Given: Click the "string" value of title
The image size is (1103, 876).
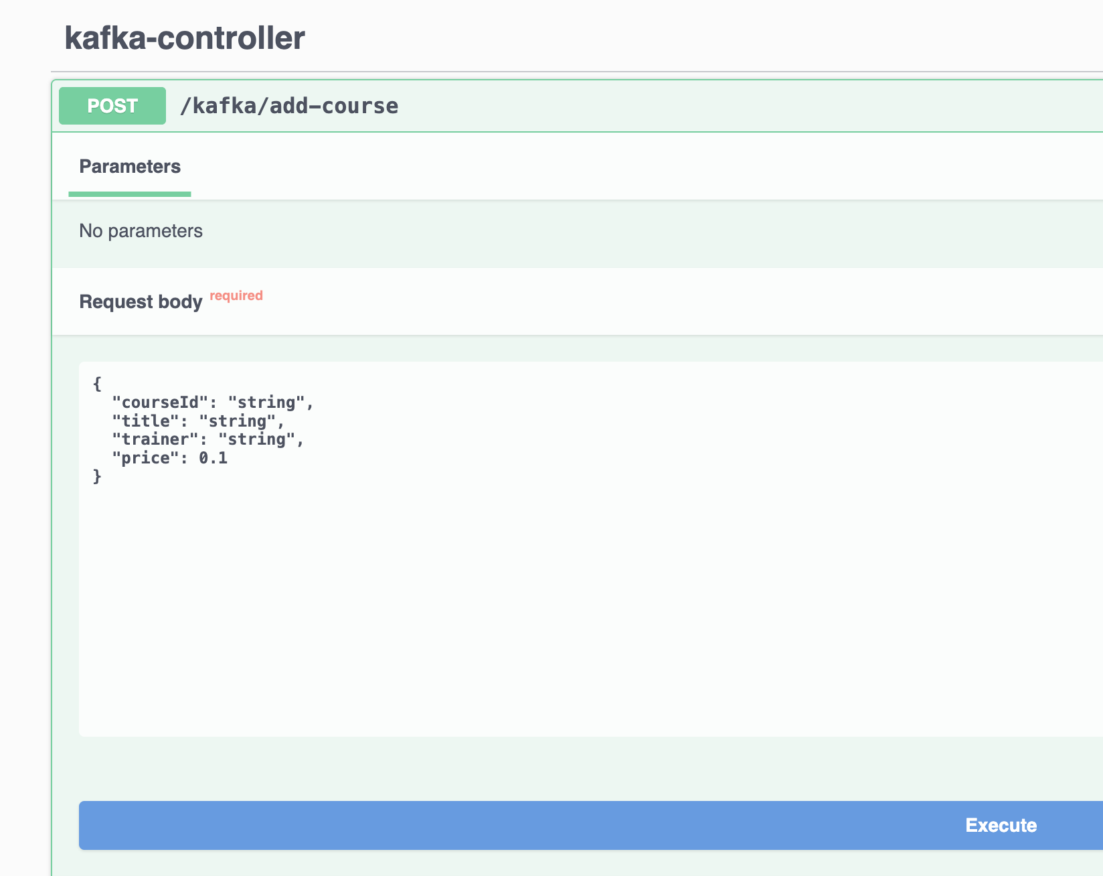Looking at the screenshot, I should tap(238, 421).
